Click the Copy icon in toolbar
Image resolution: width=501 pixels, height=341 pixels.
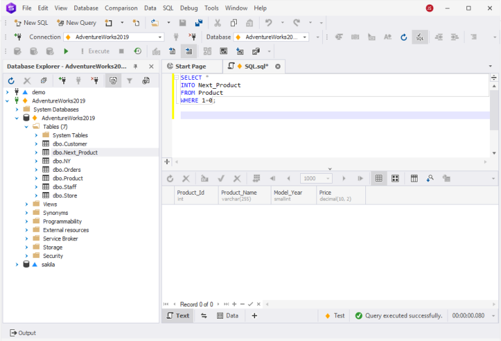click(234, 23)
